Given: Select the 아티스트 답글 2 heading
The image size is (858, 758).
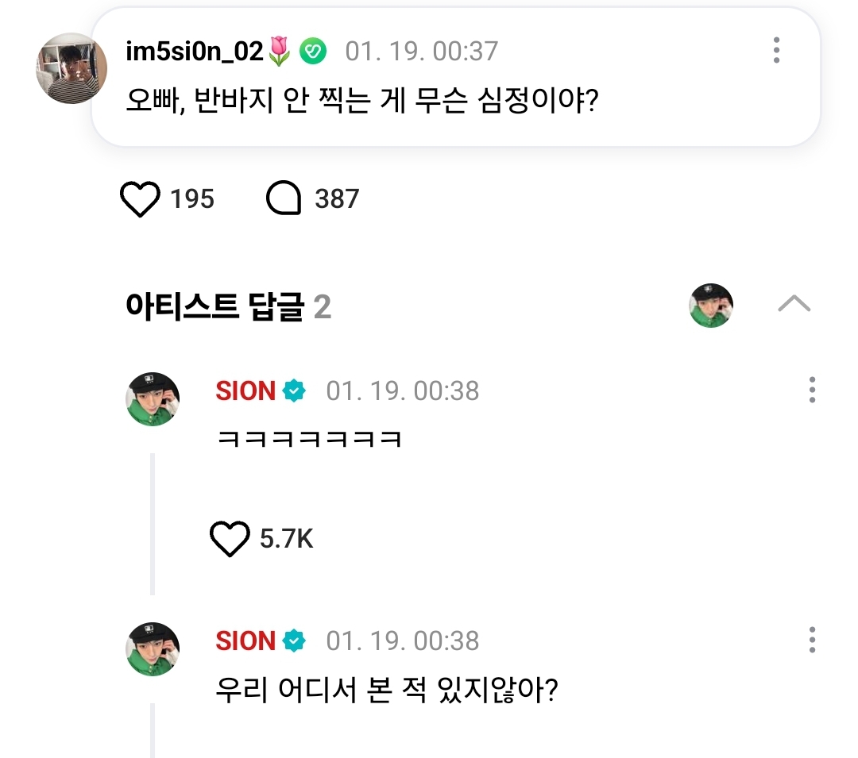Looking at the screenshot, I should [228, 306].
